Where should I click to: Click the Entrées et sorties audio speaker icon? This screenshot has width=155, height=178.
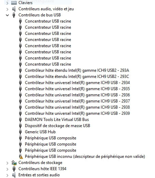(14, 175)
